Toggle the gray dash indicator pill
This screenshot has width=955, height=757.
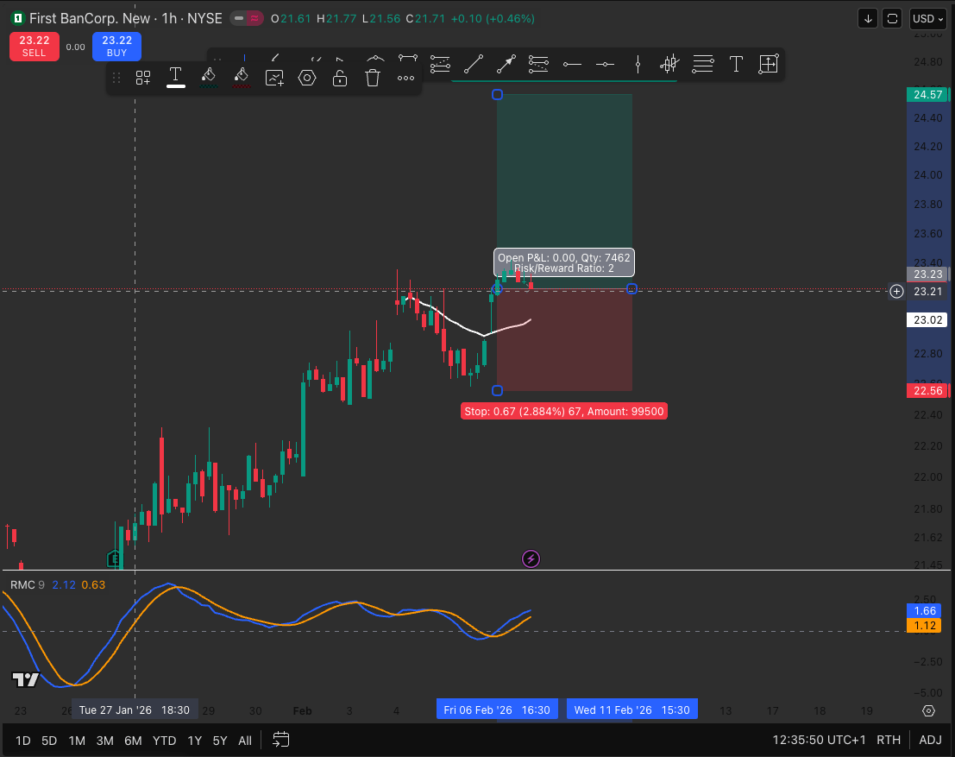click(x=239, y=19)
